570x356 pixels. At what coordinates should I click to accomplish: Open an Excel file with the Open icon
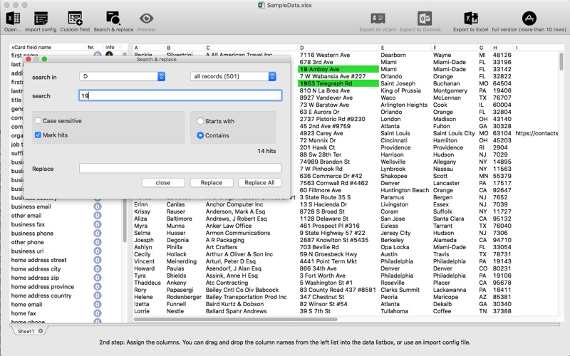click(x=13, y=19)
